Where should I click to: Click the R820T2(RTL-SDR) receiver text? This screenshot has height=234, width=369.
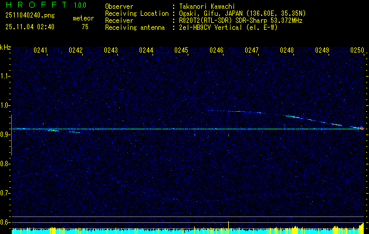[x=241, y=20]
